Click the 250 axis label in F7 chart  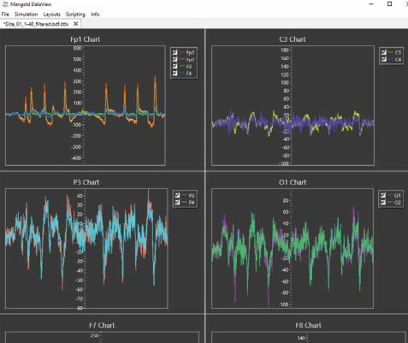(x=94, y=335)
